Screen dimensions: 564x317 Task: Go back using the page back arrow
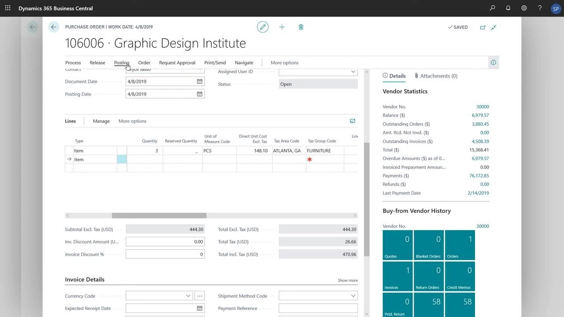(54, 27)
